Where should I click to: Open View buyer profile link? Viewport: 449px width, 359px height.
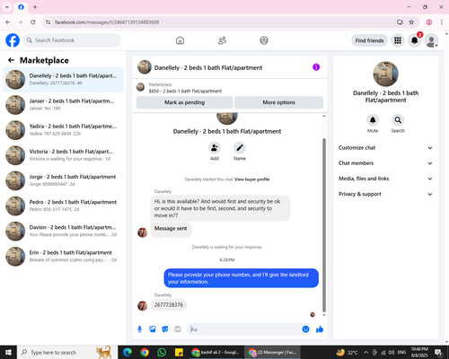251,179
